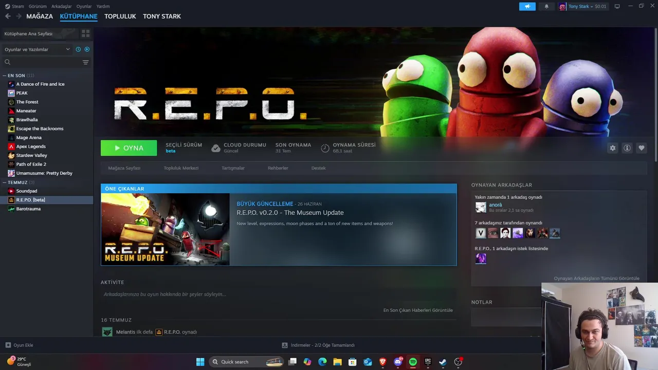Open the Yardım menu

coord(103,6)
